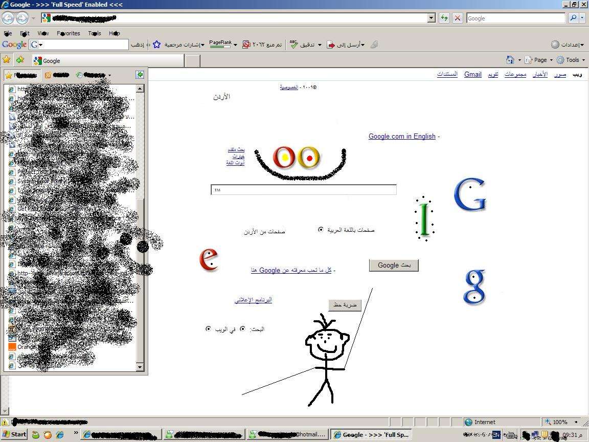Expand the address bar URL dropdown
This screenshot has height=442, width=589.
[x=432, y=18]
